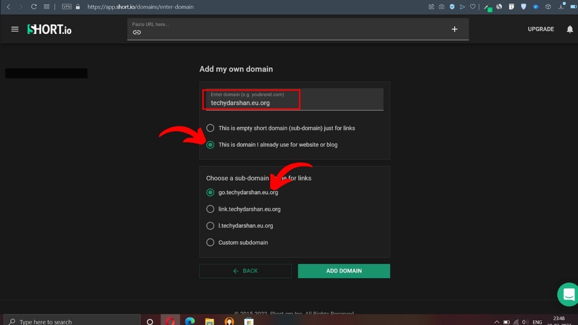The width and height of the screenshot is (578, 325).
Task: Click the "Add my own domain" heading
Action: pos(236,69)
